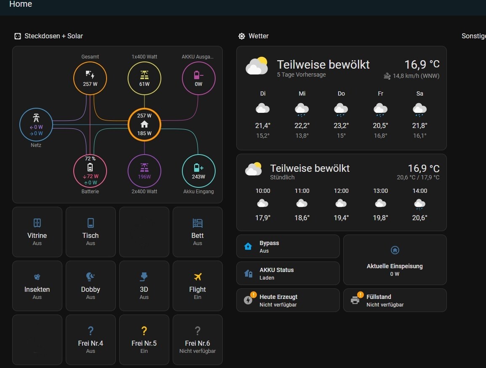Click the Gesamt 257 W circle
This screenshot has width=486, height=368.
[90, 78]
